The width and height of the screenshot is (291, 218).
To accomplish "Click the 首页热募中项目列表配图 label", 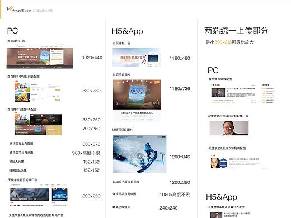I will coord(24,76).
